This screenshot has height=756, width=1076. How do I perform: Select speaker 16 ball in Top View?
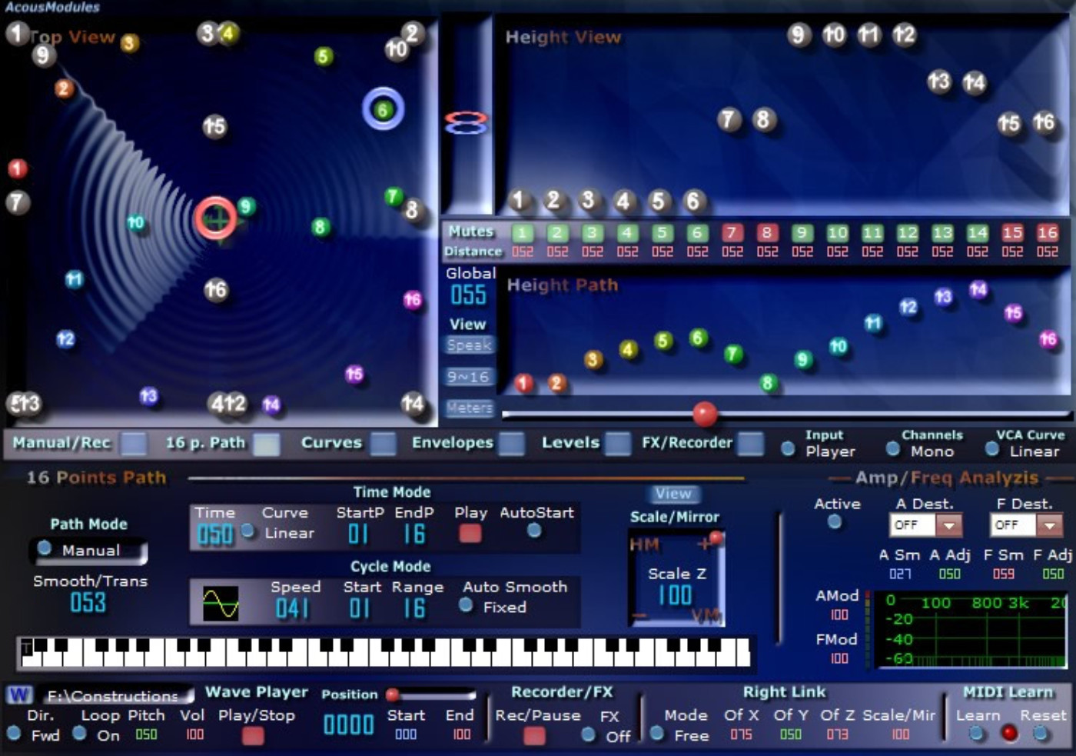pyautogui.click(x=216, y=290)
